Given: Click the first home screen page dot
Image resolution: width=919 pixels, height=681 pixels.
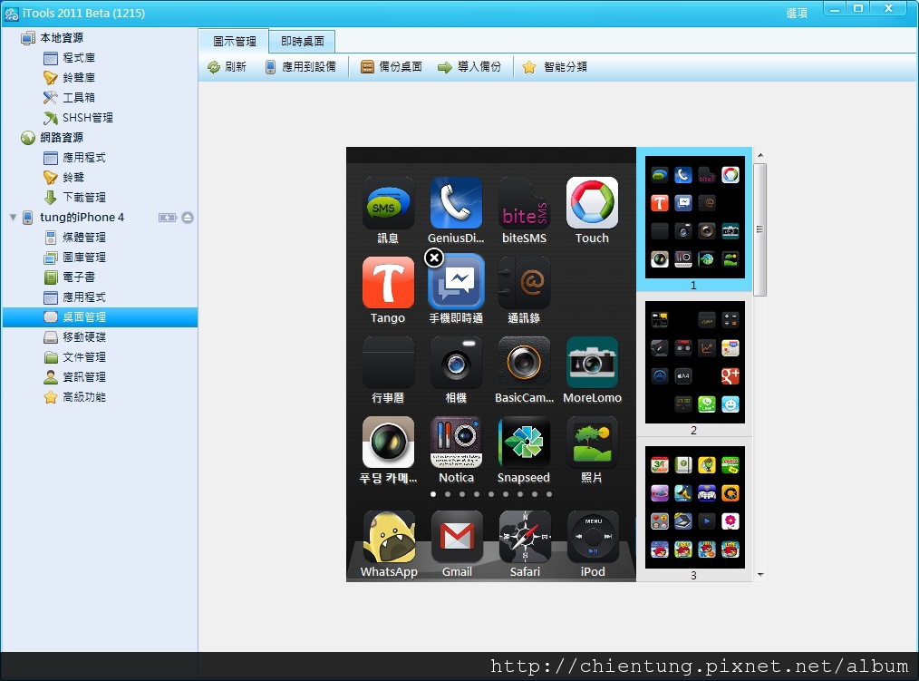Looking at the screenshot, I should tap(433, 494).
